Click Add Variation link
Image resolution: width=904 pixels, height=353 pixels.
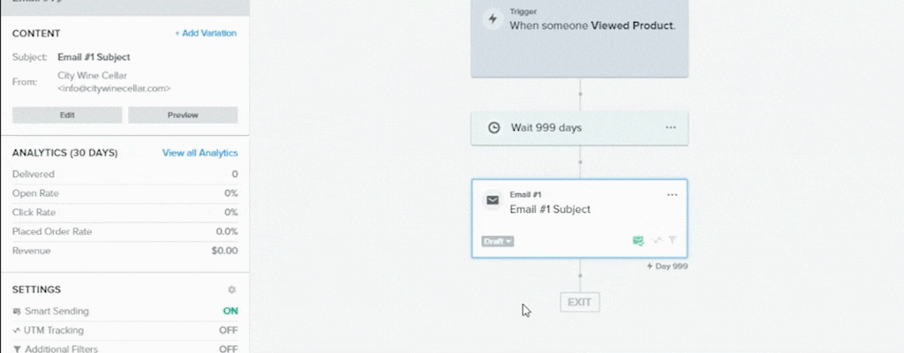[206, 34]
